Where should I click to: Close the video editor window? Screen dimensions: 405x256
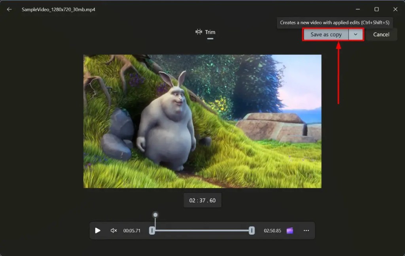click(395, 9)
